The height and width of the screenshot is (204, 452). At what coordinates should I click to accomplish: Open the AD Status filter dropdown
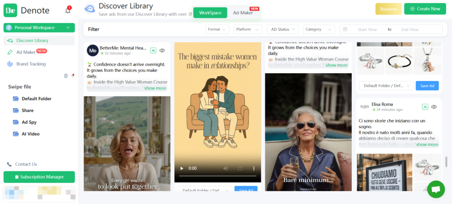point(282,30)
